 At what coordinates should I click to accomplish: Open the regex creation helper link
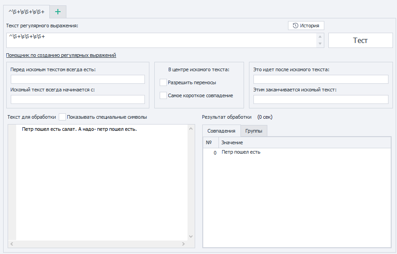(61, 55)
